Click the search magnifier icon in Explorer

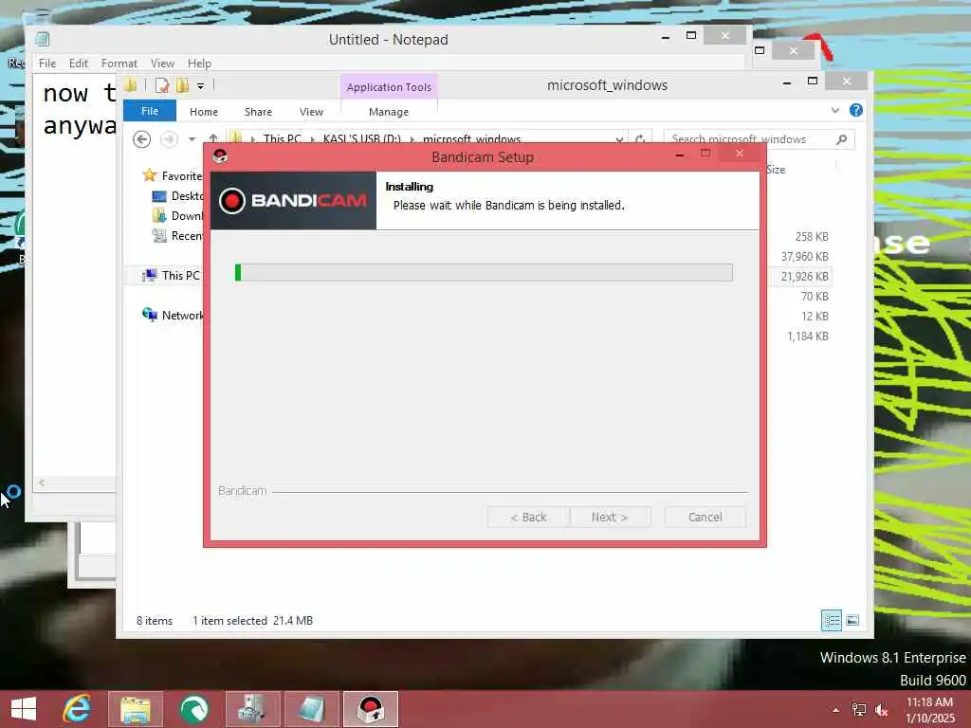coord(841,139)
